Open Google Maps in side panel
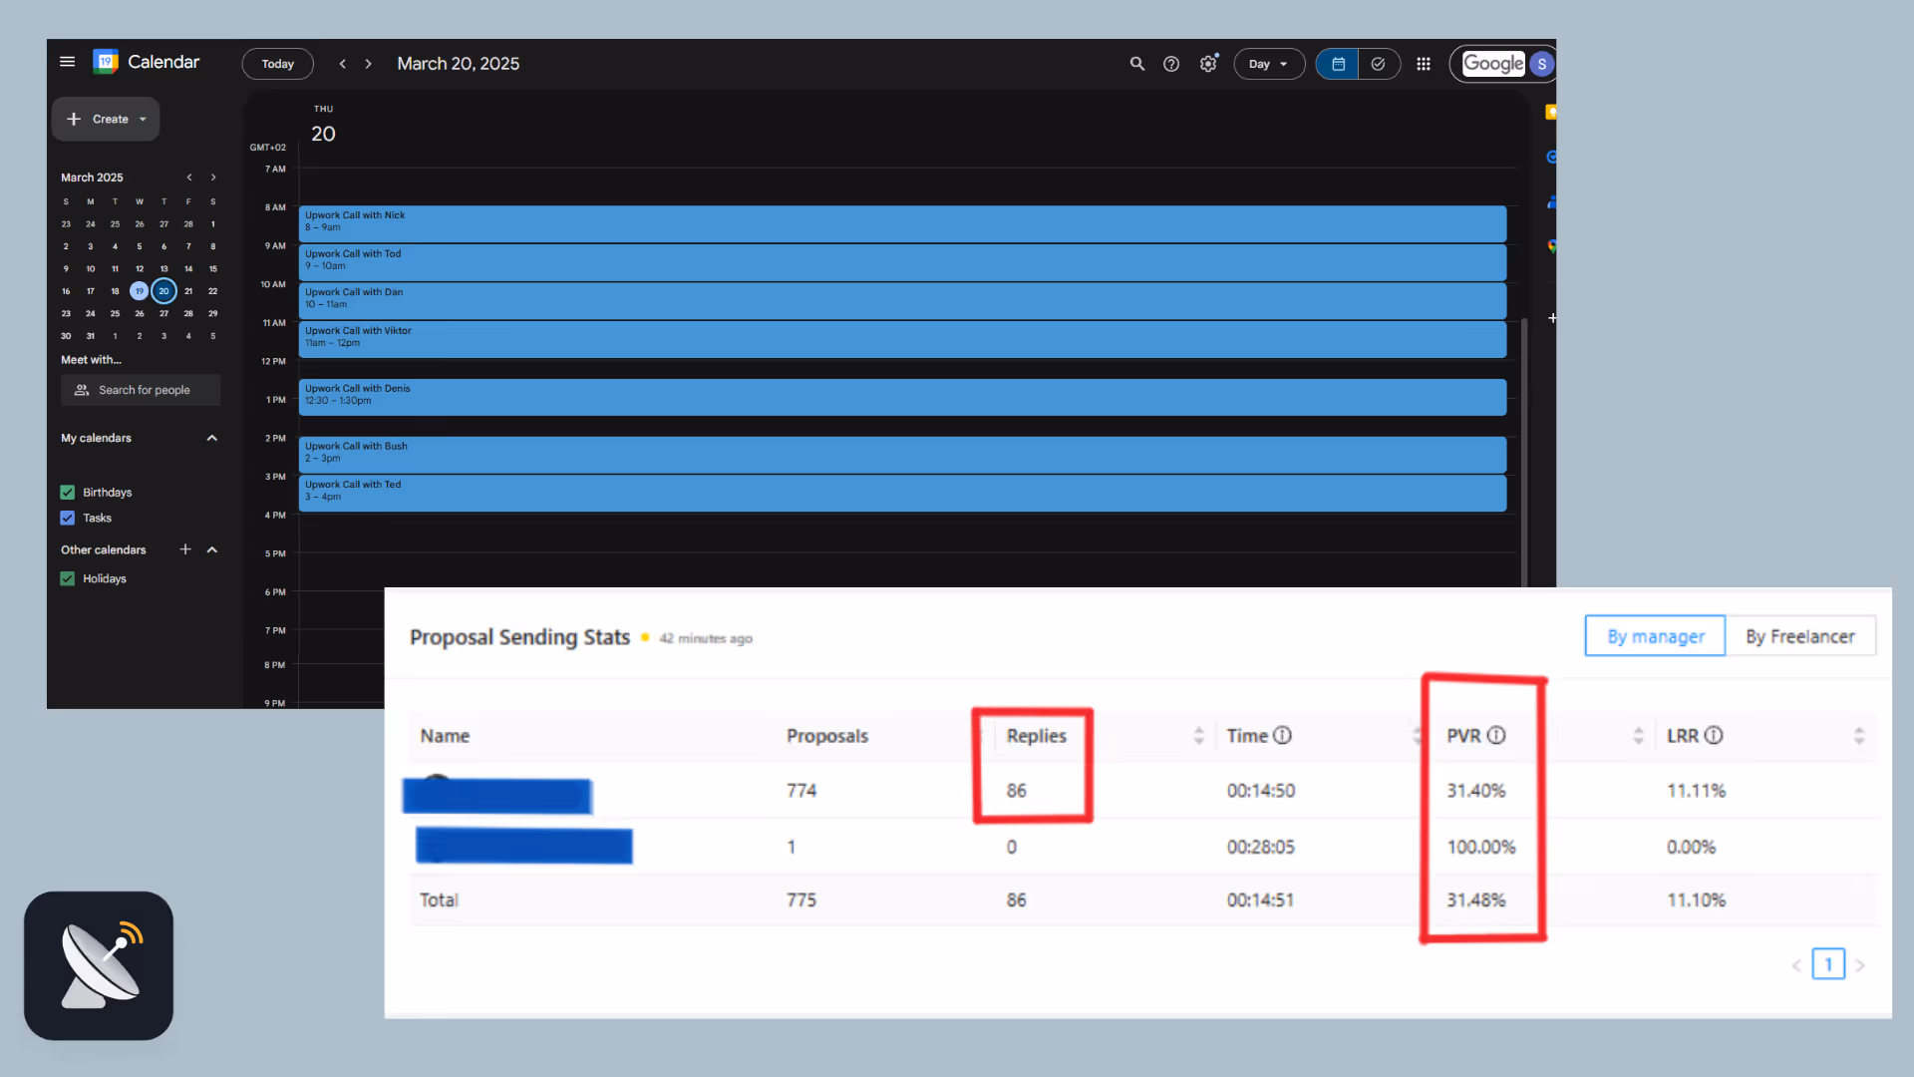The width and height of the screenshot is (1914, 1077). tap(1551, 246)
